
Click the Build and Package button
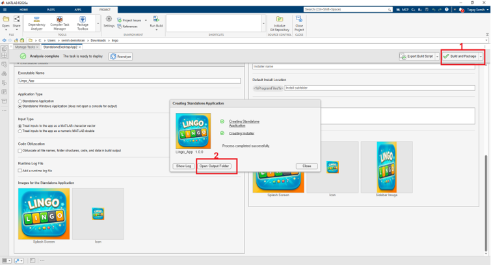click(x=460, y=57)
